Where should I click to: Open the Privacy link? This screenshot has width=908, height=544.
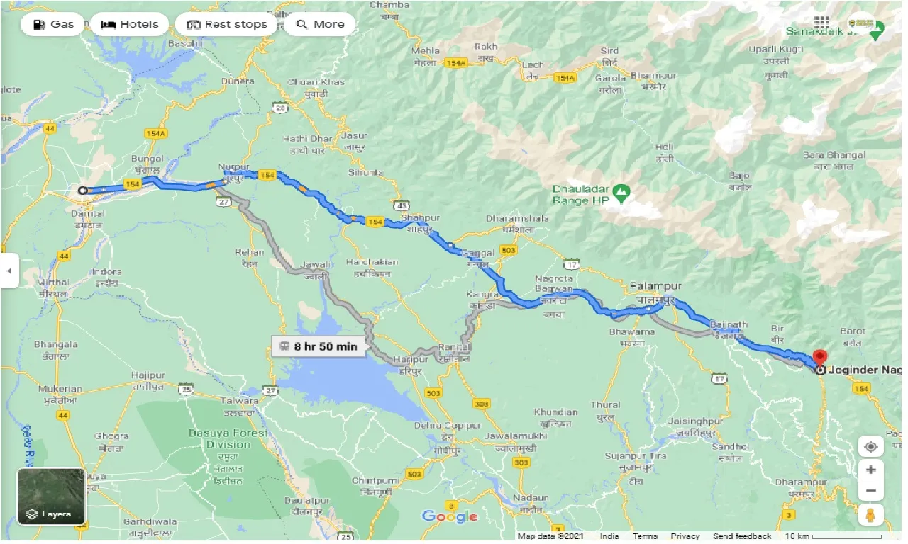(685, 537)
